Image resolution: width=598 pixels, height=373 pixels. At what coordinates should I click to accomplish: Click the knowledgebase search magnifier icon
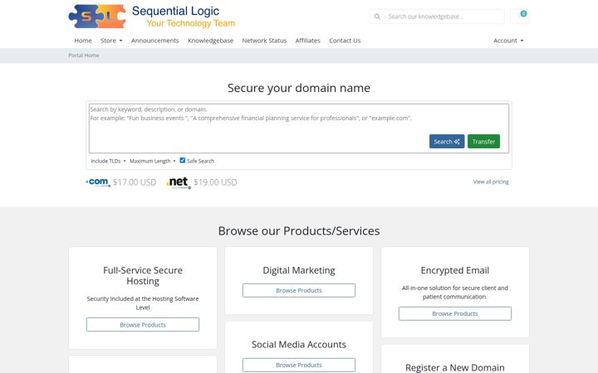point(377,17)
